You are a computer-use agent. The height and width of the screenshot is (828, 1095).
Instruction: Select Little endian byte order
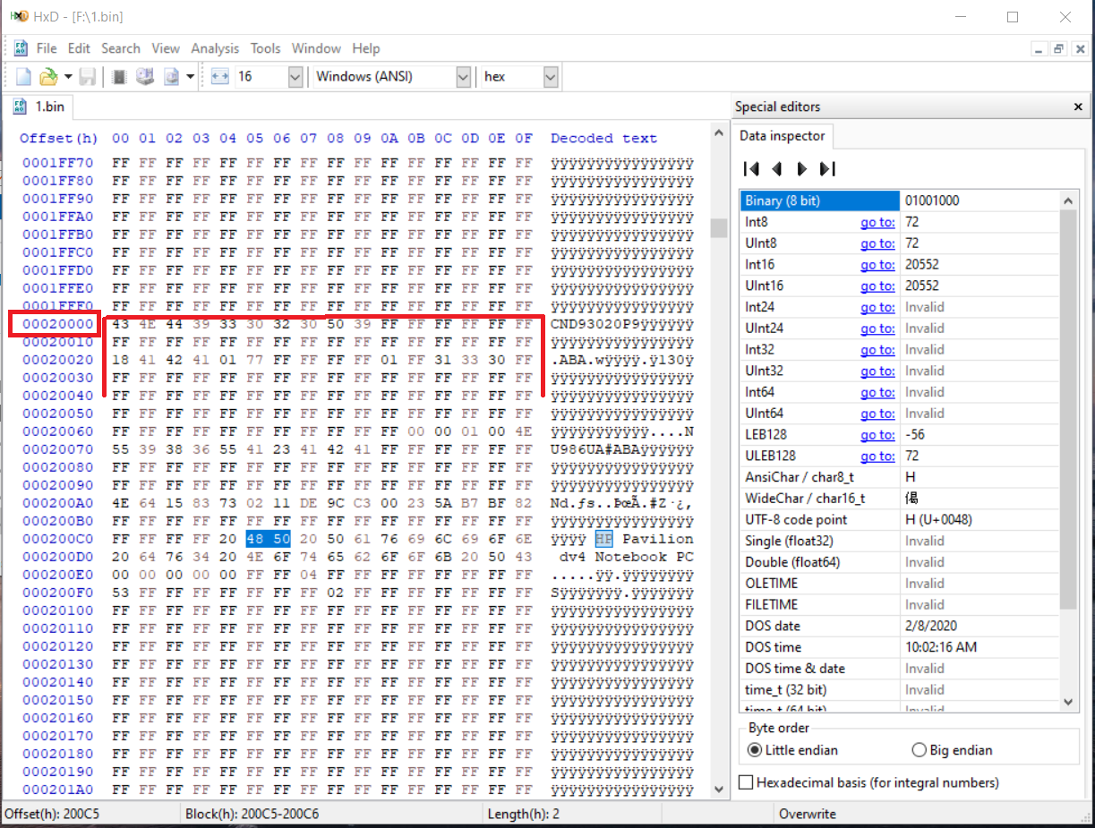pyautogui.click(x=755, y=750)
